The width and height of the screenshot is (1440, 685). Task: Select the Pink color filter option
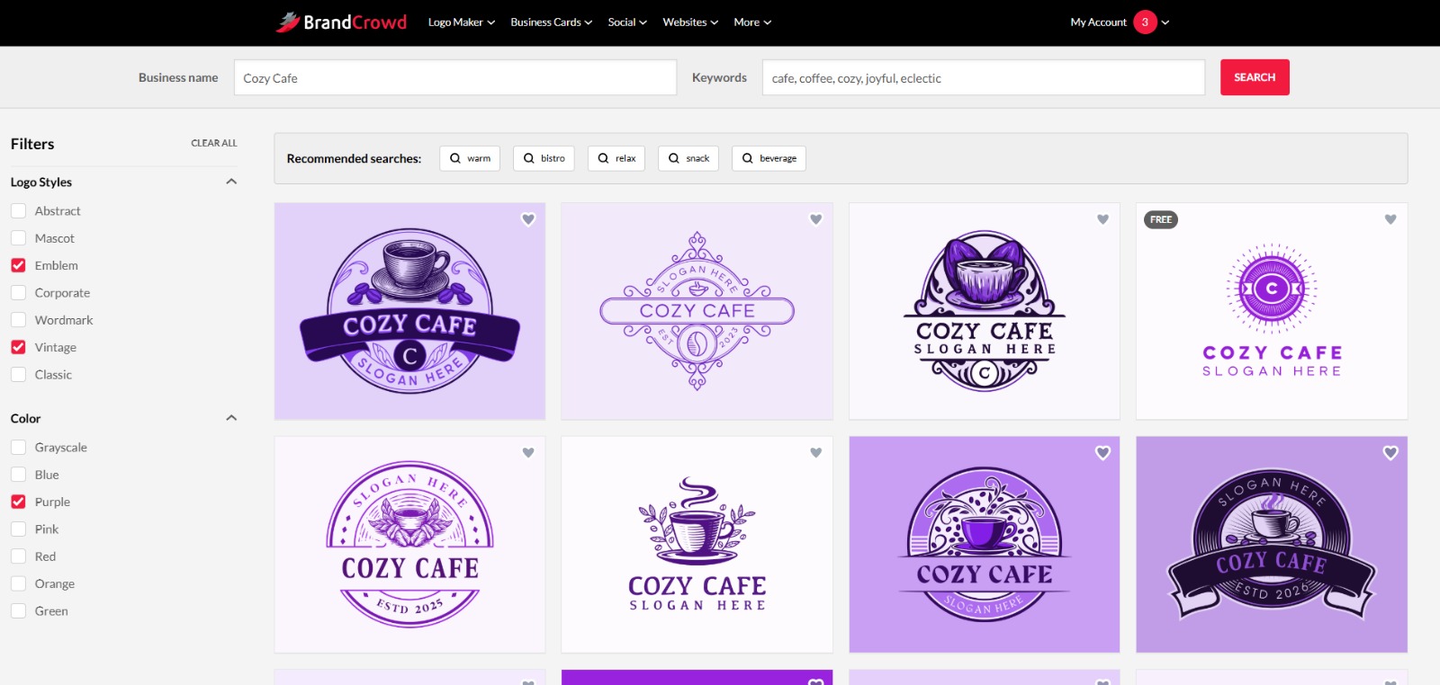point(18,529)
